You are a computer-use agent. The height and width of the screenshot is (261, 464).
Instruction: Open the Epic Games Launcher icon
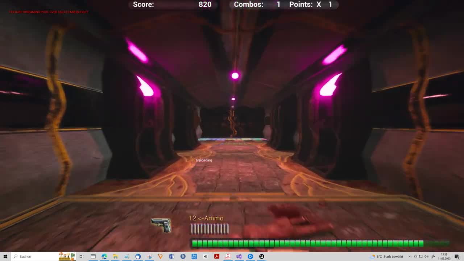click(x=251, y=256)
